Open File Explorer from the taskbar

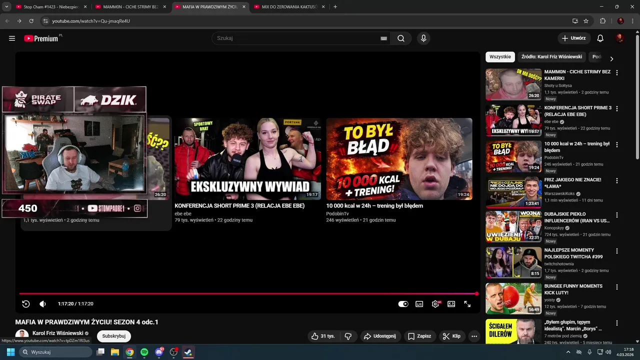coord(114,352)
